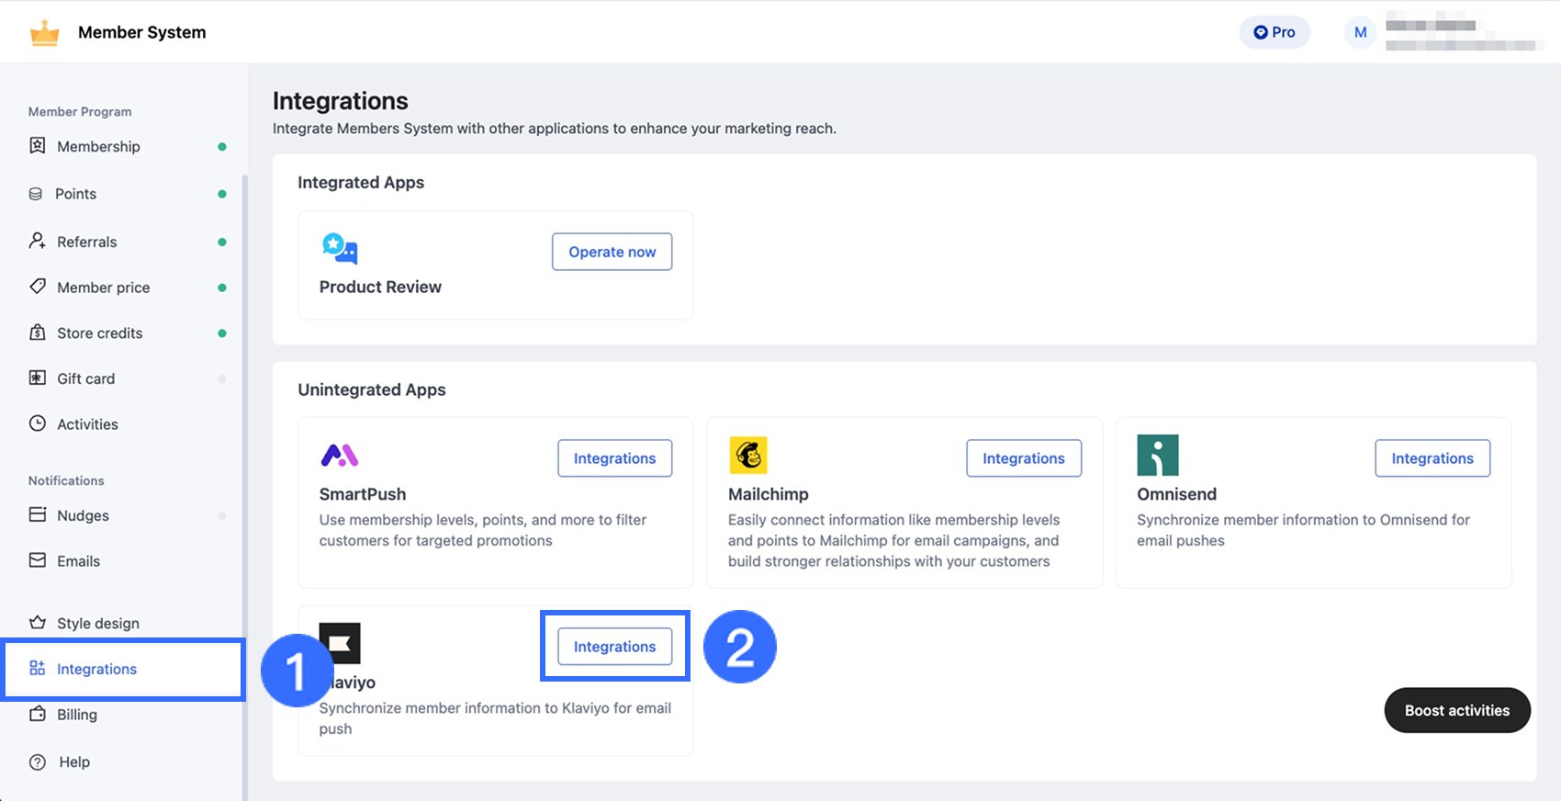Click the Help question mark icon
Viewport: 1561px width, 801px height.
pyautogui.click(x=38, y=762)
